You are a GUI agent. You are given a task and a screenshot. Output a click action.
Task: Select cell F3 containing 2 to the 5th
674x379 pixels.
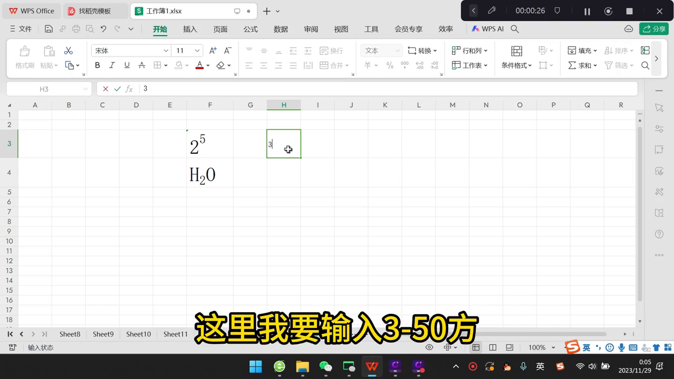[210, 144]
